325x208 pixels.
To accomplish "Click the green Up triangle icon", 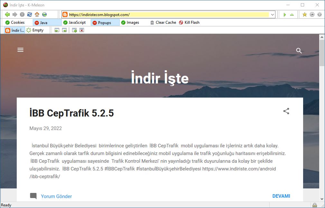I will [292, 15].
